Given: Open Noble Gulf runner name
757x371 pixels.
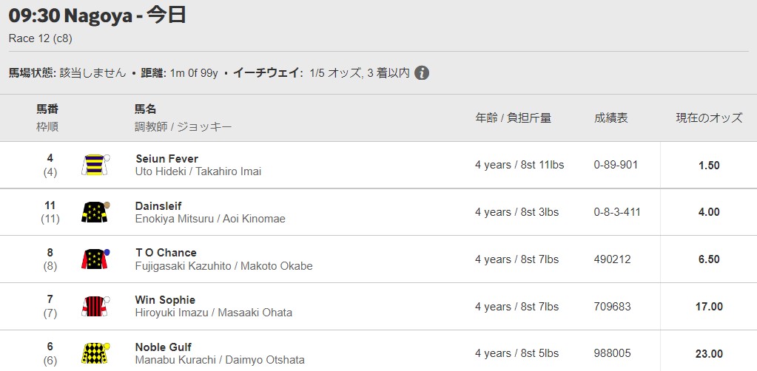Looking at the screenshot, I should coord(164,347).
